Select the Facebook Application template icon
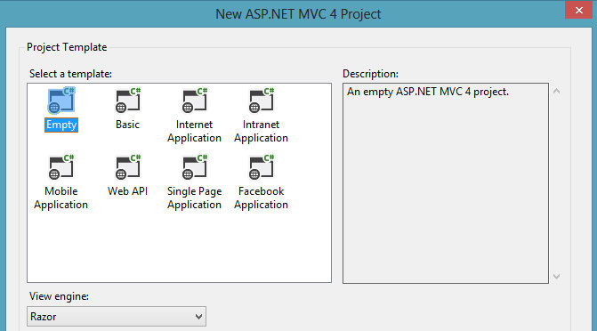This screenshot has width=597, height=331. [x=262, y=167]
